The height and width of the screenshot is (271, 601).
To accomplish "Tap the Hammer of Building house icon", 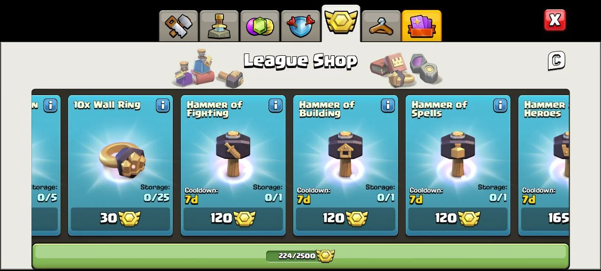I will (346, 154).
